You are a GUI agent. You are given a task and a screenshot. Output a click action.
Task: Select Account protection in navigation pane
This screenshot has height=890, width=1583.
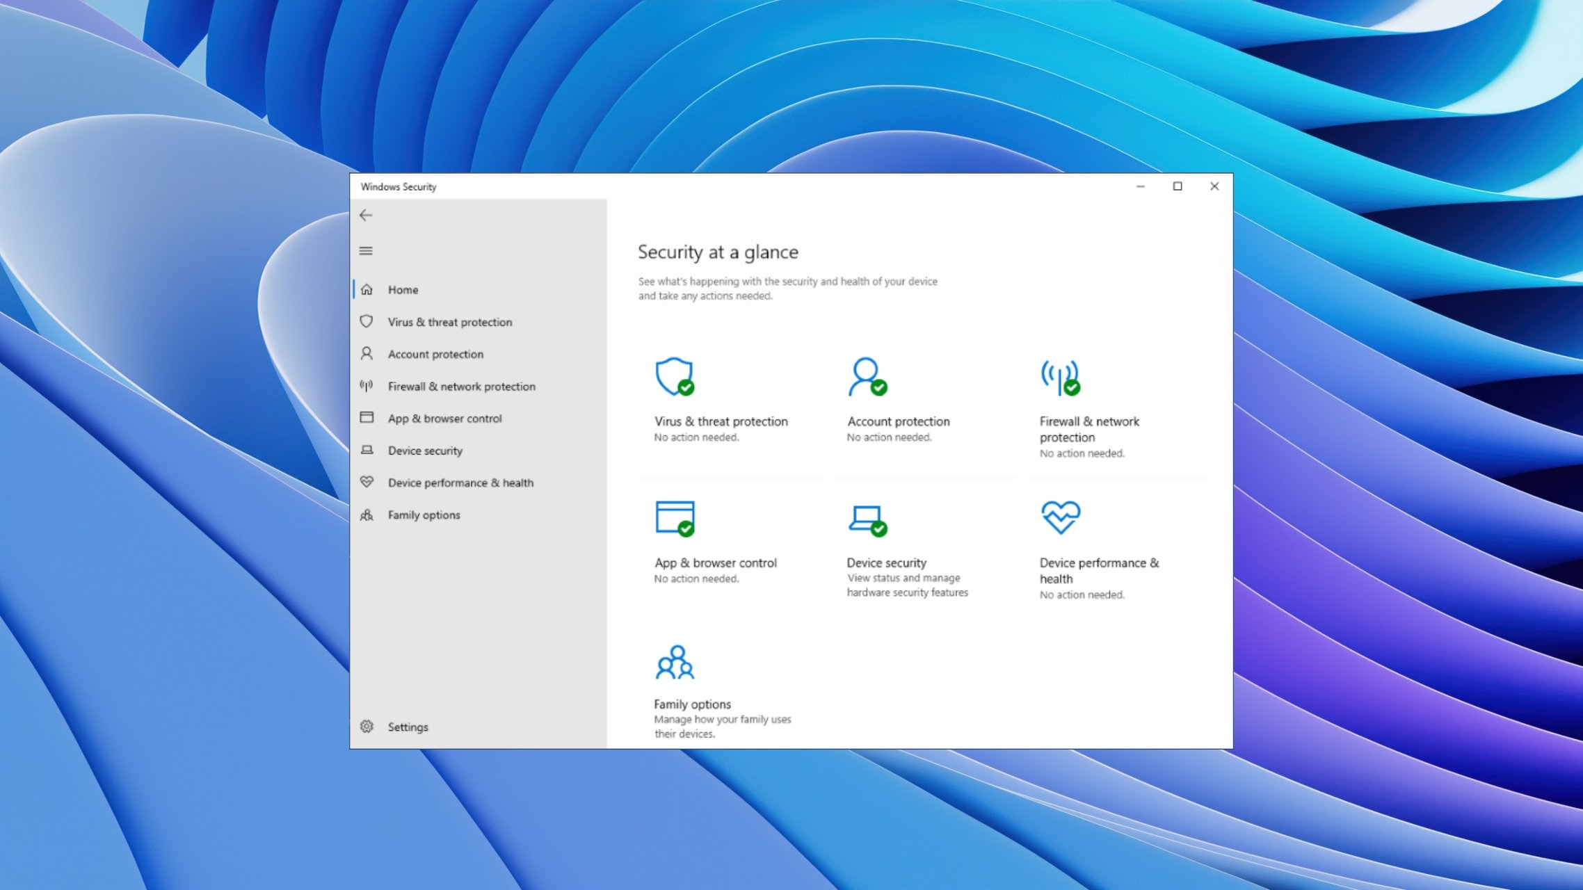[x=478, y=354]
